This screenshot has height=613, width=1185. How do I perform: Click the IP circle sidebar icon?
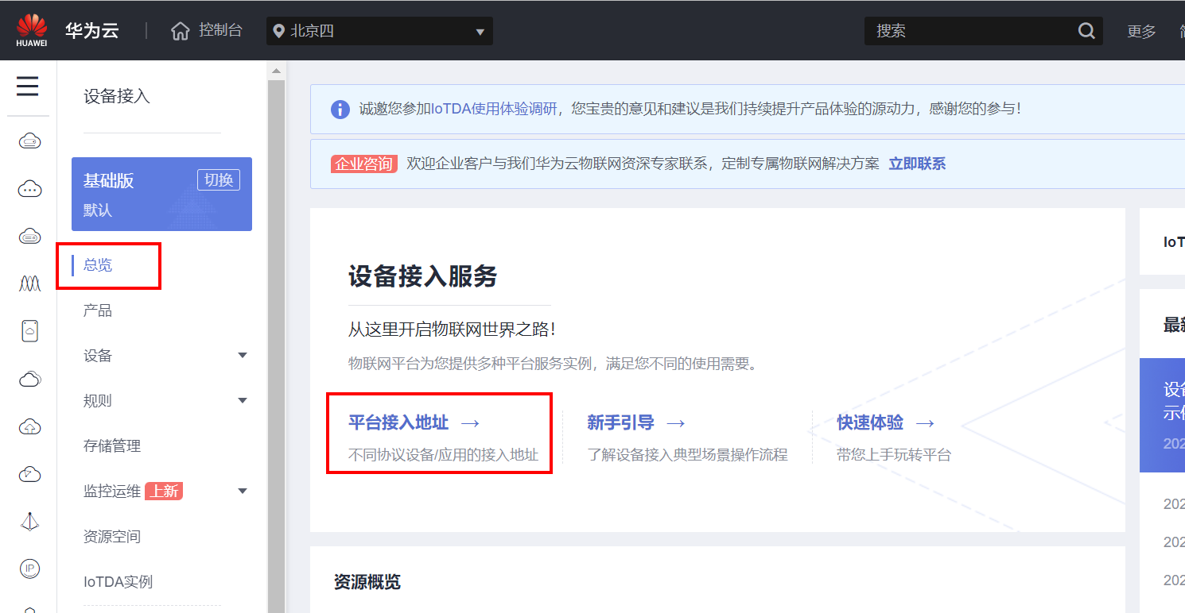[29, 568]
